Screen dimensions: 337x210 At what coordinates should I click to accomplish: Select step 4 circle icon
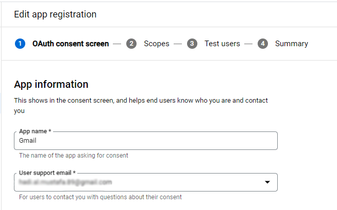click(x=263, y=44)
